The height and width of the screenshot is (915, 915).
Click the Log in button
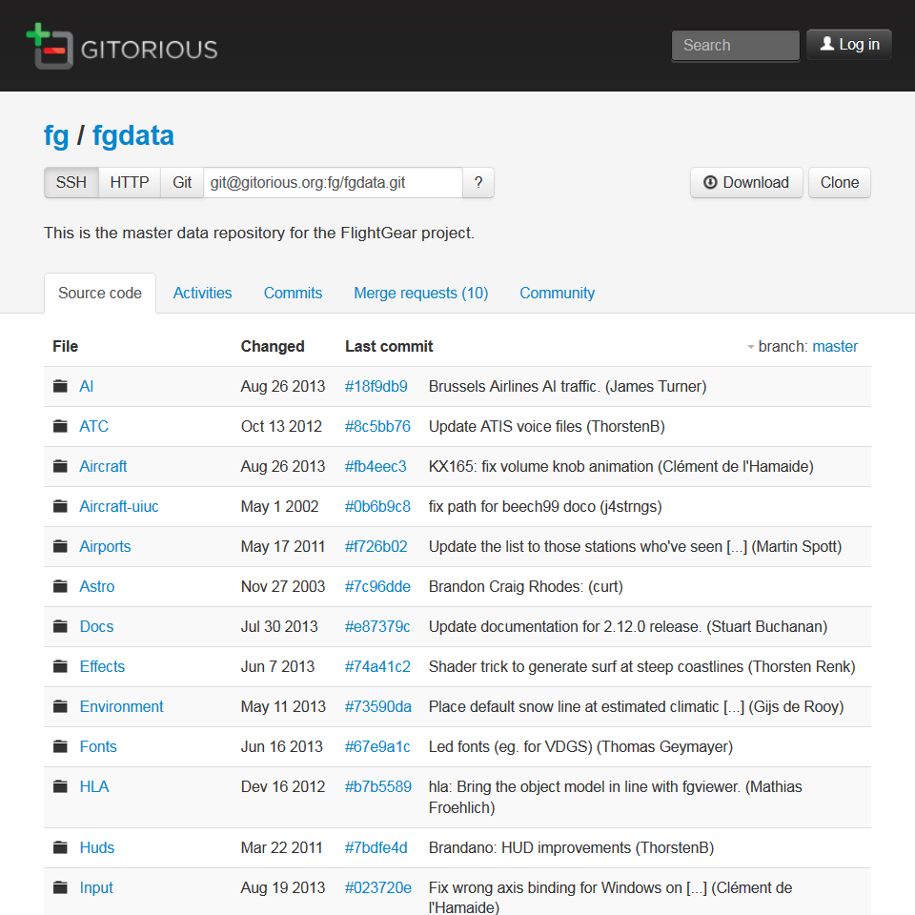849,45
